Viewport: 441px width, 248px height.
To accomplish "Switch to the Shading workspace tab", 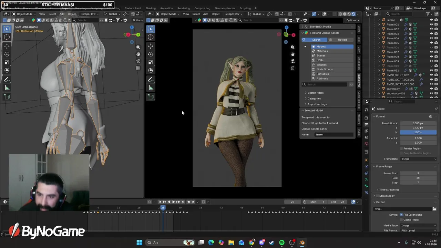I will pyautogui.click(x=150, y=8).
